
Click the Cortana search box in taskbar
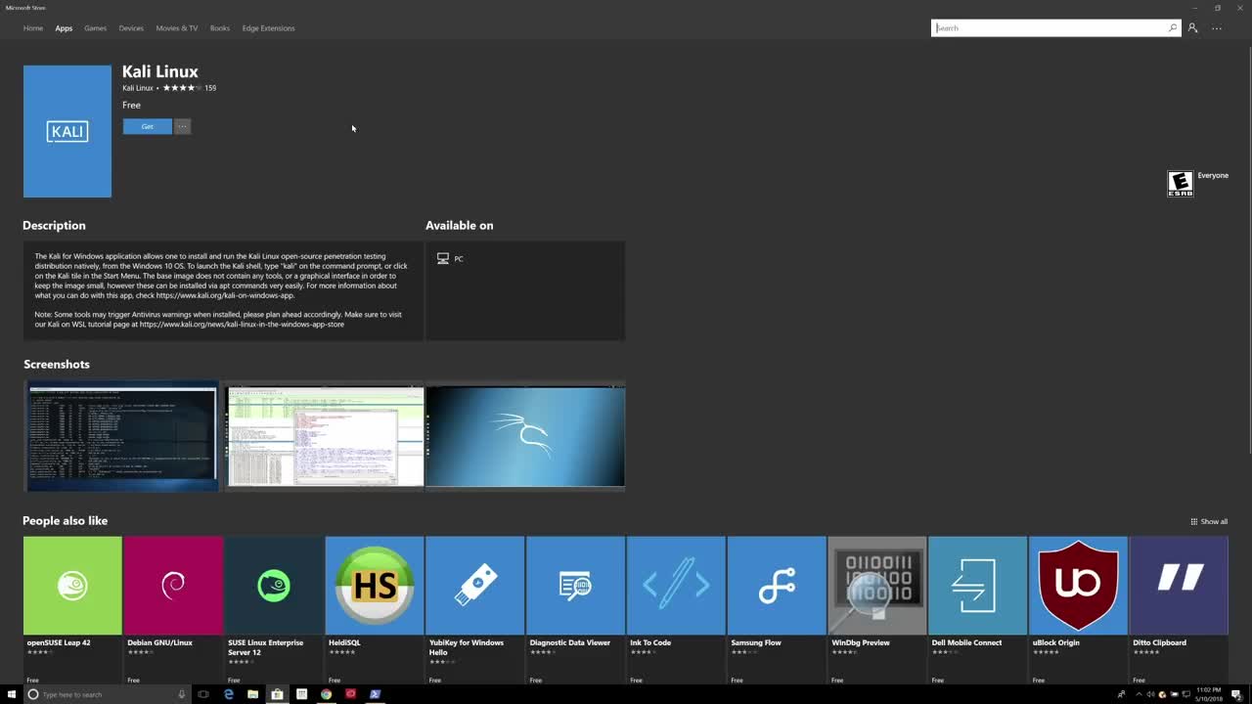click(106, 694)
